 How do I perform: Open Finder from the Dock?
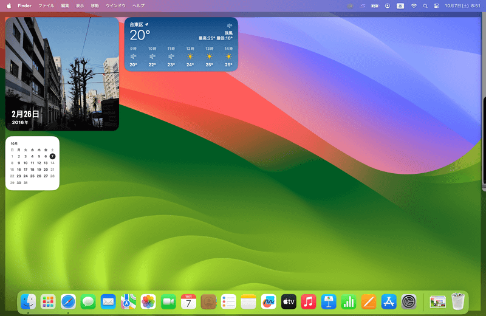click(28, 301)
